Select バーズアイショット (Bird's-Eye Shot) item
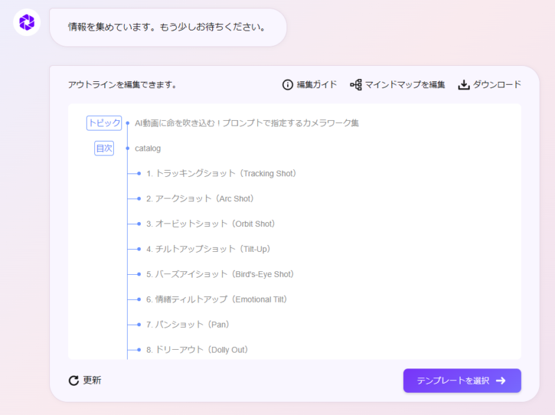Viewport: 555px width, 415px height. click(220, 274)
